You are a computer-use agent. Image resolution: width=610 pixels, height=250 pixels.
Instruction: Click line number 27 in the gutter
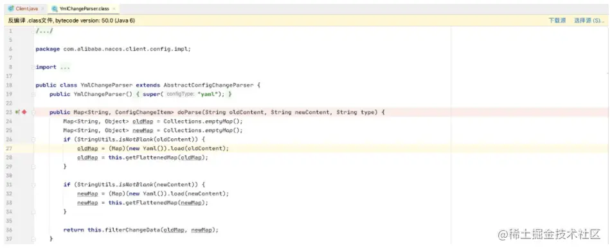click(10, 148)
